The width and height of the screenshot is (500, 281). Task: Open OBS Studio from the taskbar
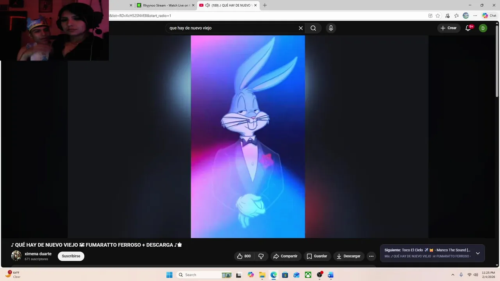tap(320, 275)
